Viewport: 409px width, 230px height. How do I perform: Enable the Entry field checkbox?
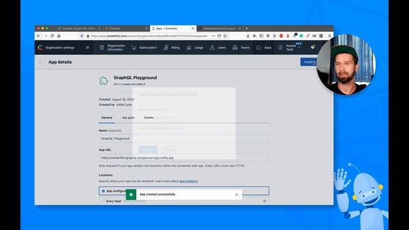(x=104, y=201)
